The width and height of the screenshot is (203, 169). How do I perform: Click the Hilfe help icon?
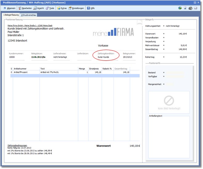coord(90,8)
